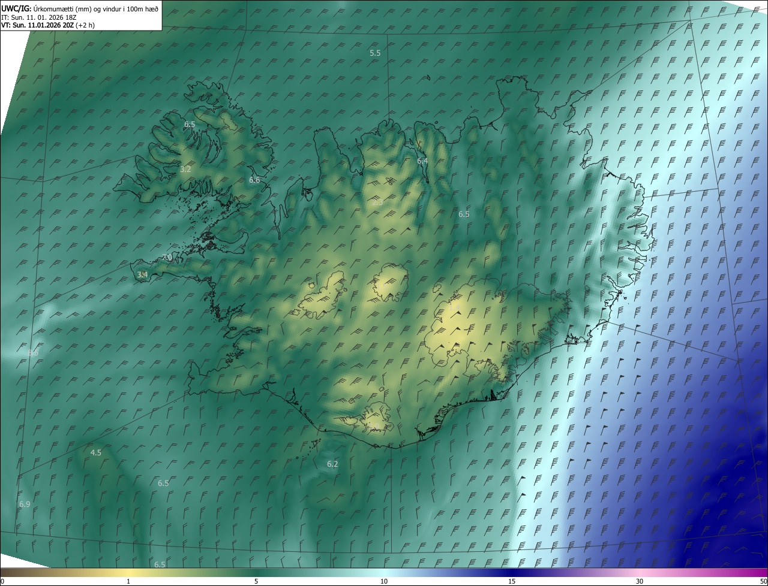Click the 30 tick on the color scale
This screenshot has height=586, width=768.
(x=640, y=582)
